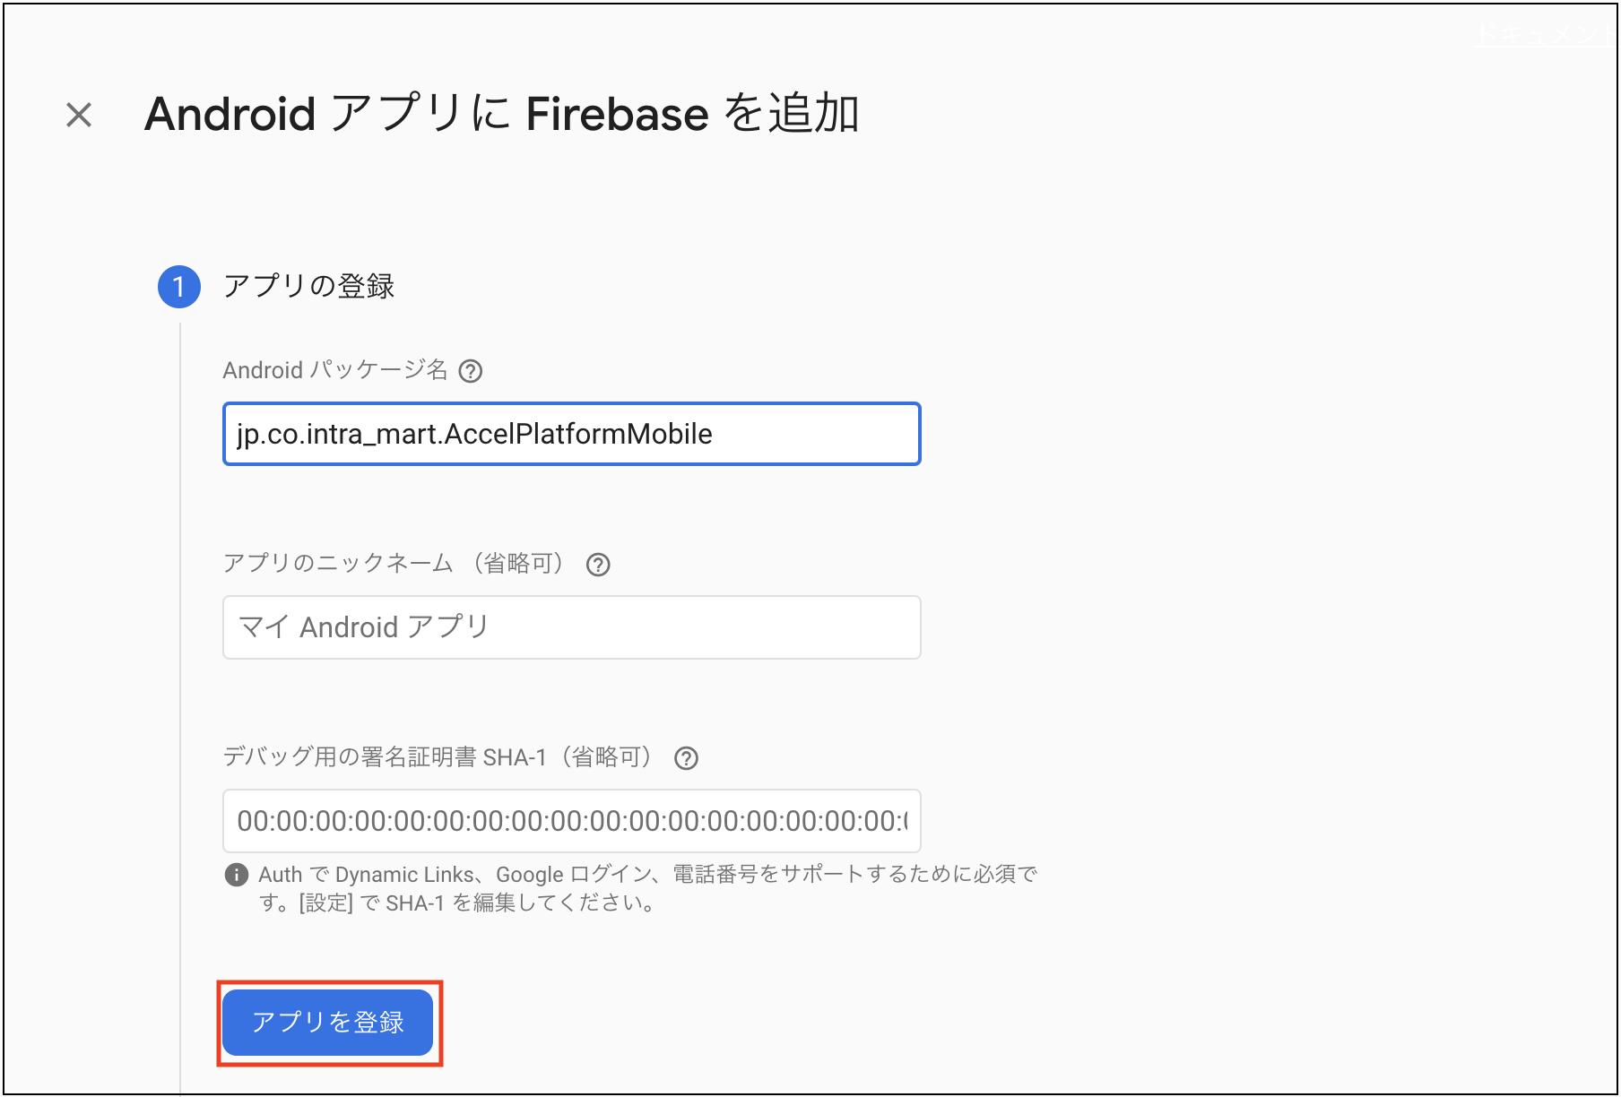The image size is (1621, 1097).
Task: Focus the Android package name field
Action: [572, 434]
